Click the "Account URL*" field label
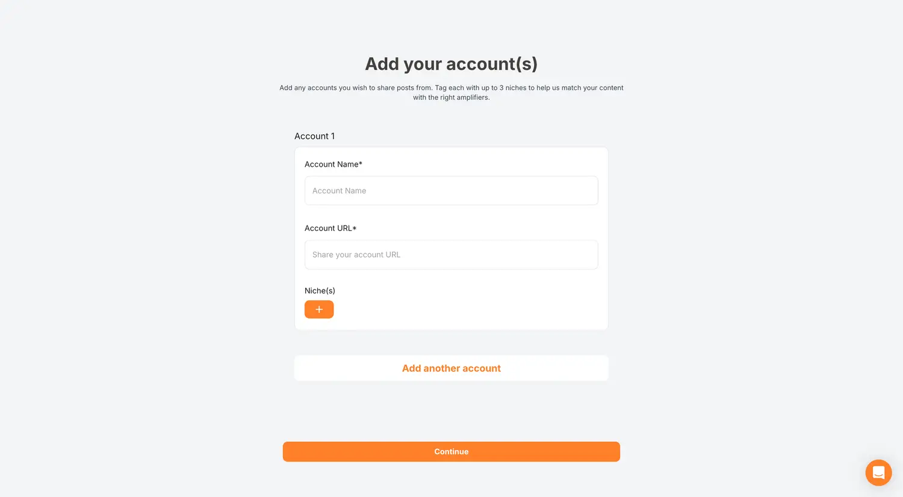The width and height of the screenshot is (903, 497). pyautogui.click(x=329, y=228)
